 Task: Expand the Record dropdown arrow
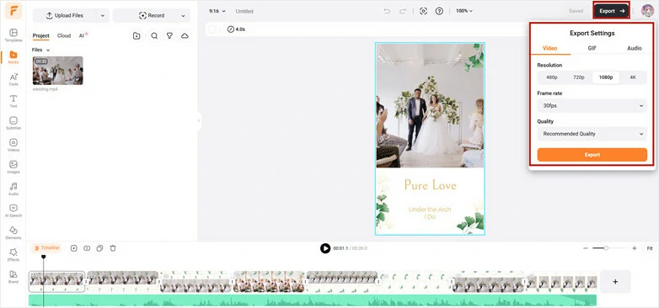(183, 15)
